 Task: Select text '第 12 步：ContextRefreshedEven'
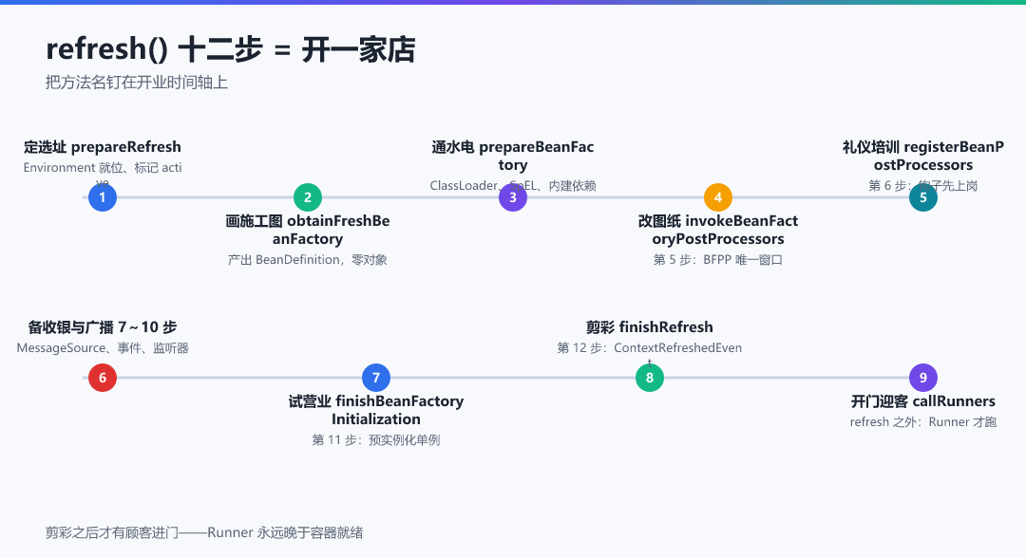pos(650,348)
